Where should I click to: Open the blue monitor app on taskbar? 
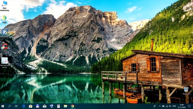52,106
